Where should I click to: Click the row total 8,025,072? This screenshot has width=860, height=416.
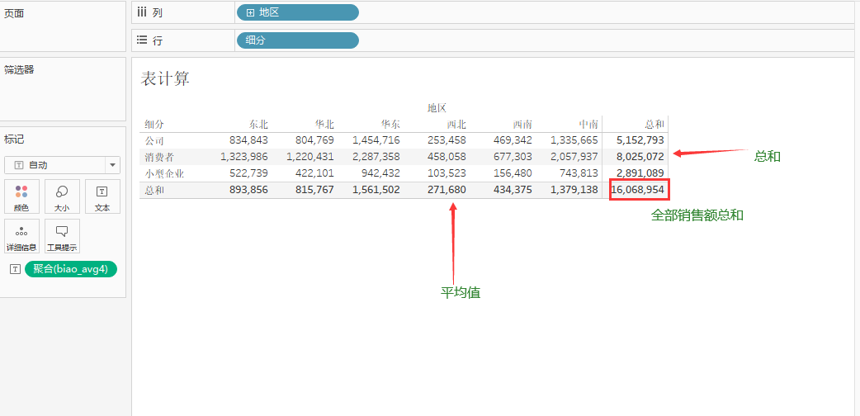[640, 157]
